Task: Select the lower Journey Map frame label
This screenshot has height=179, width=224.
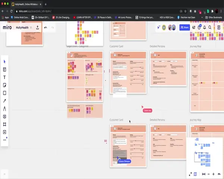Action: [195, 120]
